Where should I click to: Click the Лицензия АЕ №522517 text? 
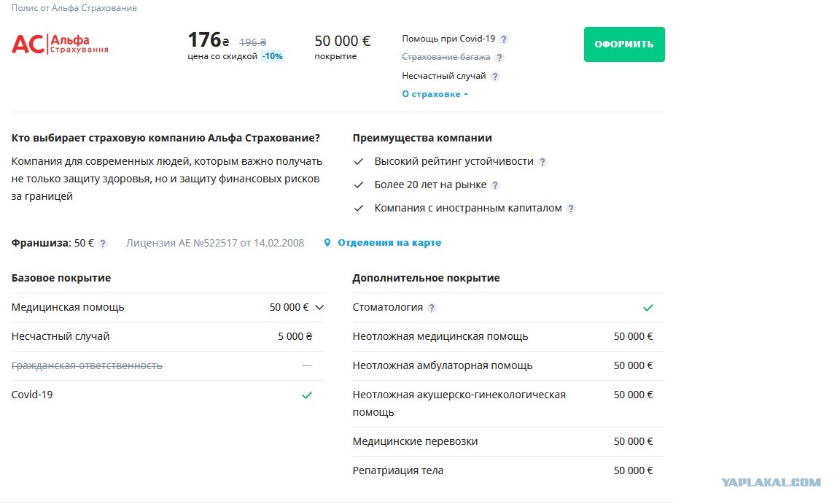click(215, 243)
